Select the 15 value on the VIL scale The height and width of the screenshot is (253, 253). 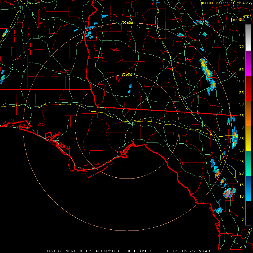tap(241, 185)
